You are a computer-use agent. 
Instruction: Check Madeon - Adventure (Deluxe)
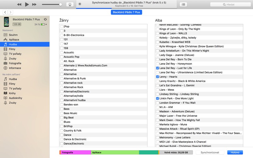[x=157, y=112]
